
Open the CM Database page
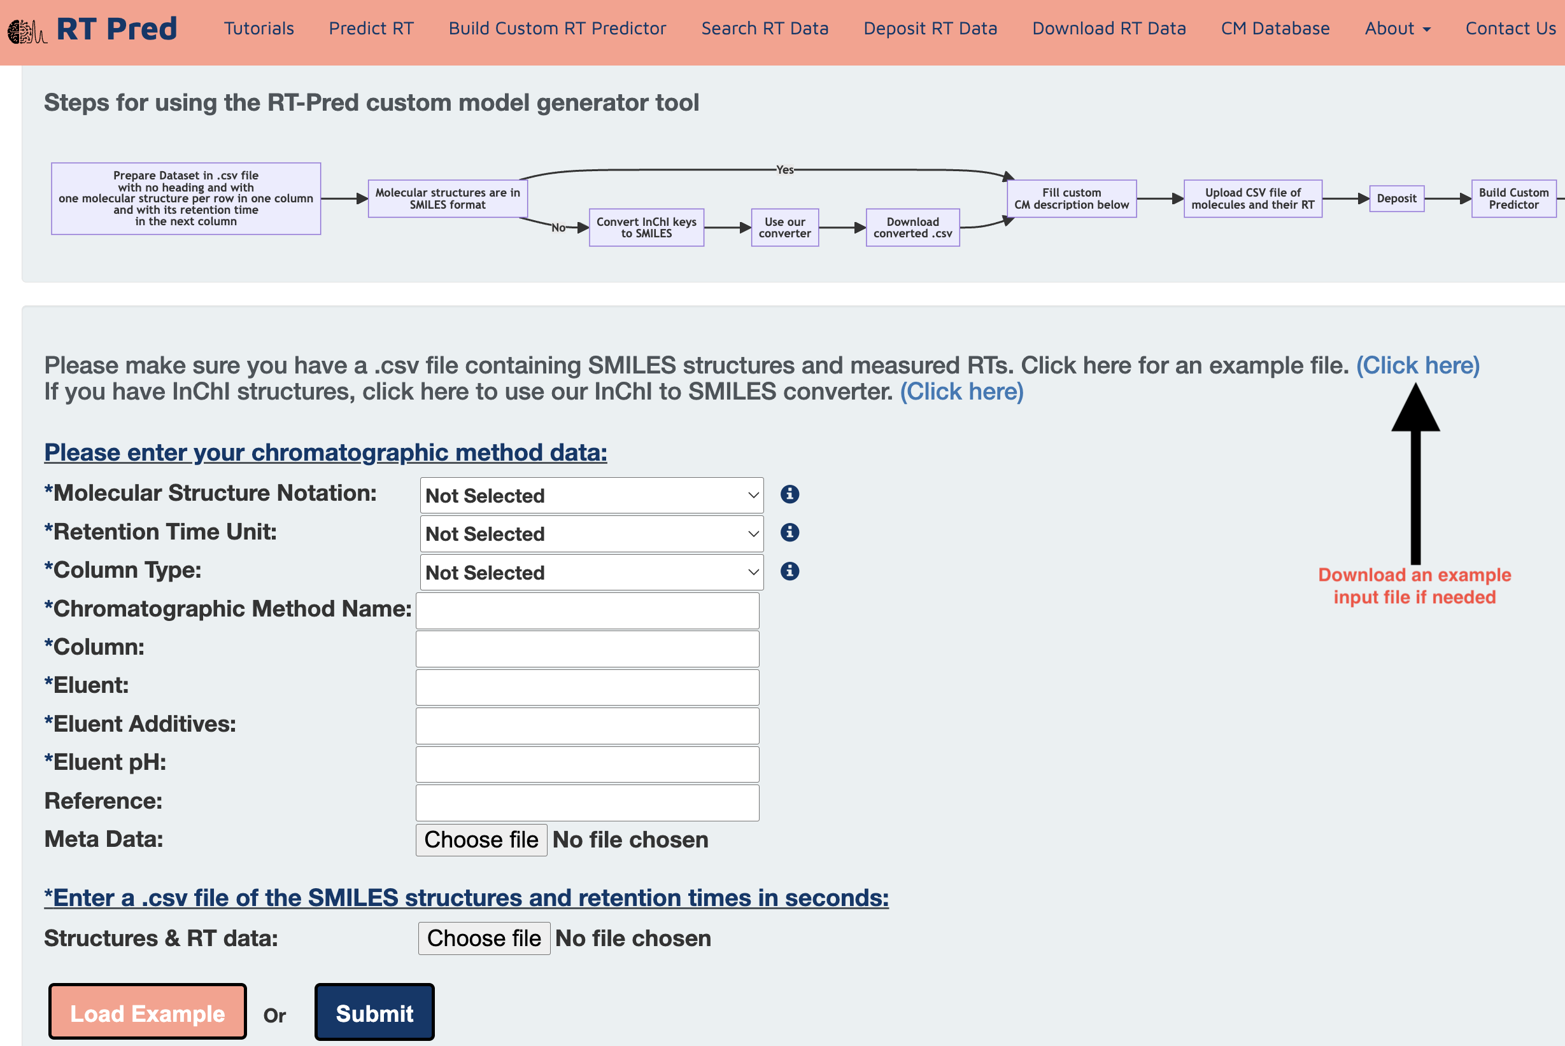(1275, 29)
